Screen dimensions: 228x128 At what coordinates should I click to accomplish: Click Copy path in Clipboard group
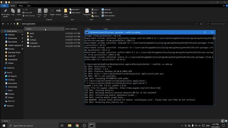tap(27, 13)
